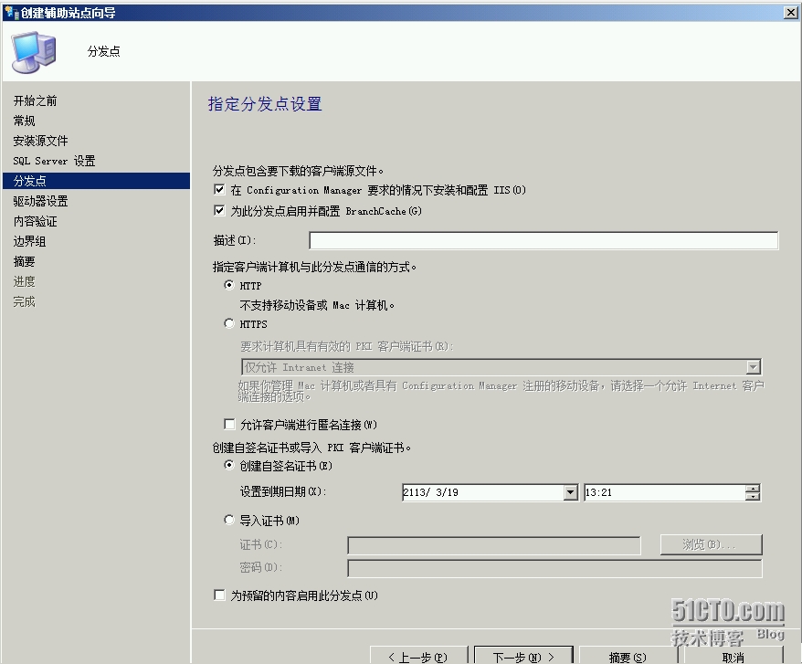
Task: Click 进度 step in sidebar
Action: point(24,281)
